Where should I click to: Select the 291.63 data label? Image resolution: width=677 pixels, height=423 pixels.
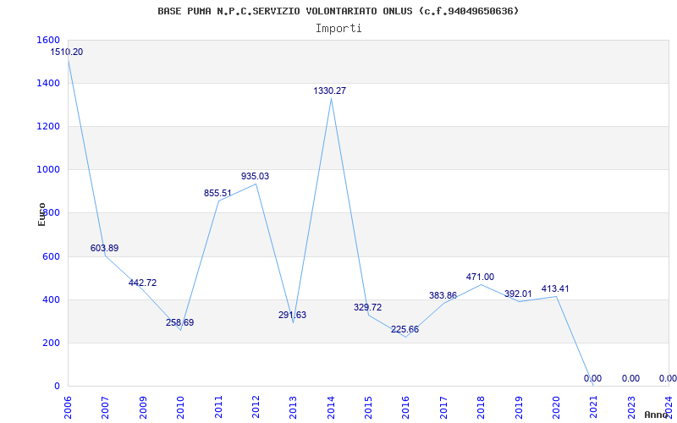(x=292, y=315)
